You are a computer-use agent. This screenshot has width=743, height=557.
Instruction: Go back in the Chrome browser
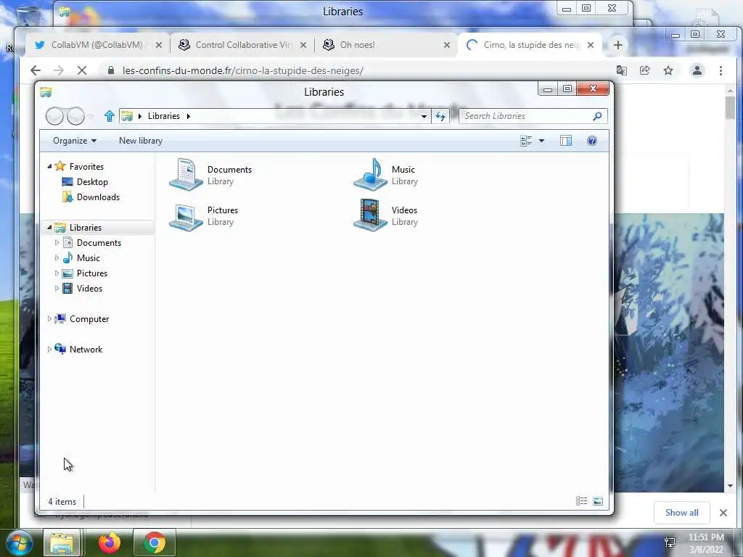[36, 70]
